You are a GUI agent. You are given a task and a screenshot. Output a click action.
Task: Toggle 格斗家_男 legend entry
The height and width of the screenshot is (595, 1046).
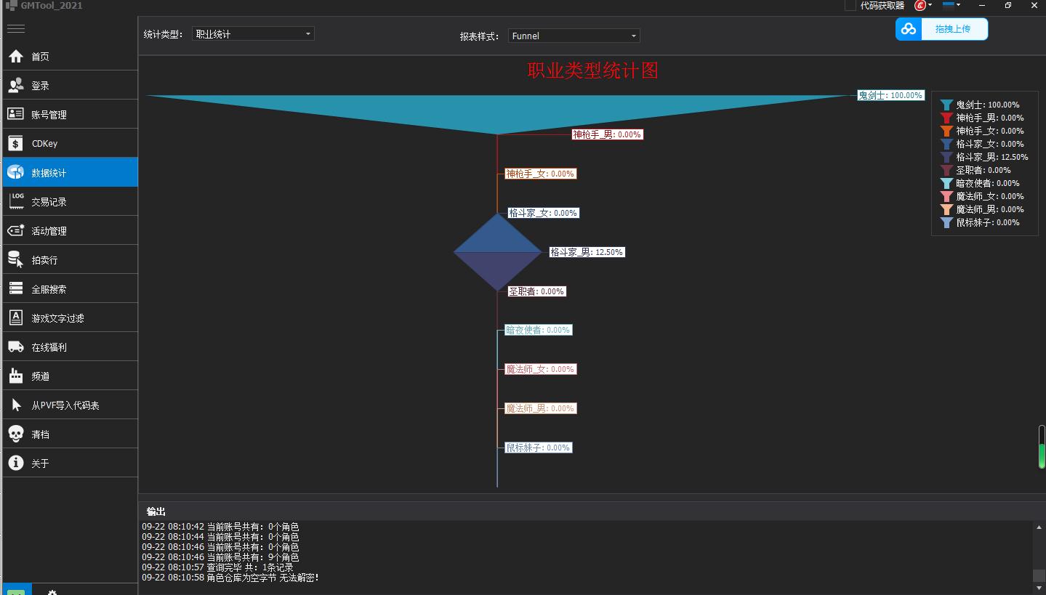(x=983, y=157)
